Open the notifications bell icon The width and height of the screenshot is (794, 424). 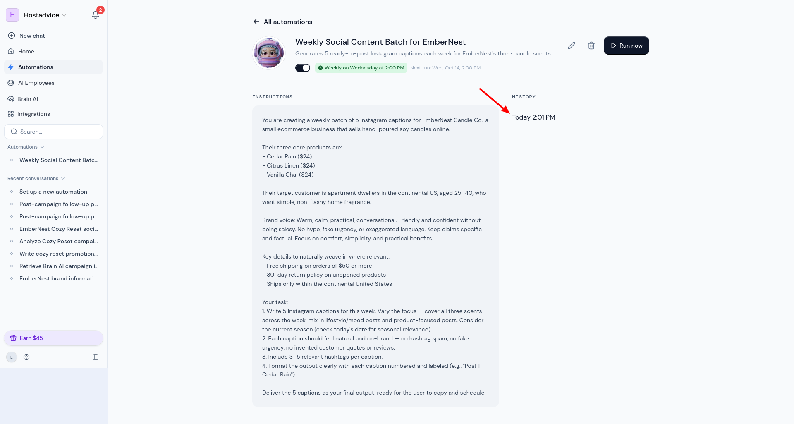coord(96,15)
